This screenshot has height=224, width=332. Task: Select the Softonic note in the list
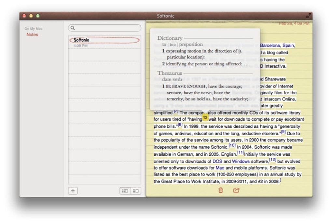104,42
